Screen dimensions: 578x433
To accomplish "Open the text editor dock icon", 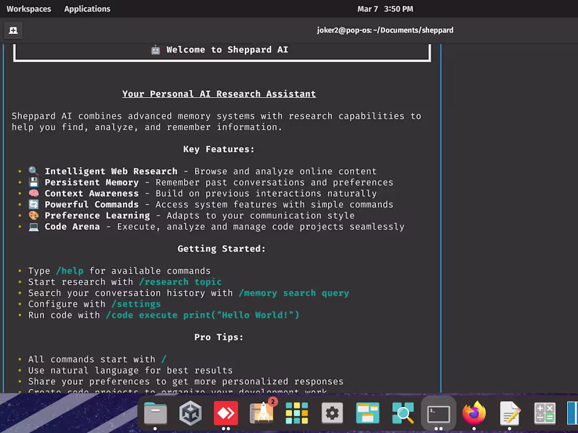I will tap(509, 413).
